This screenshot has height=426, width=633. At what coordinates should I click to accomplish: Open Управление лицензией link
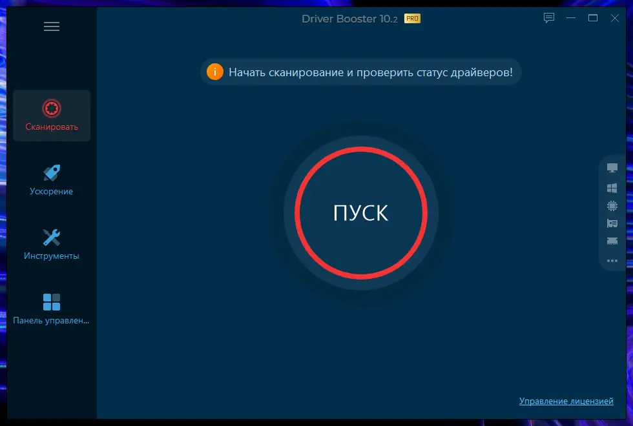[x=566, y=400]
